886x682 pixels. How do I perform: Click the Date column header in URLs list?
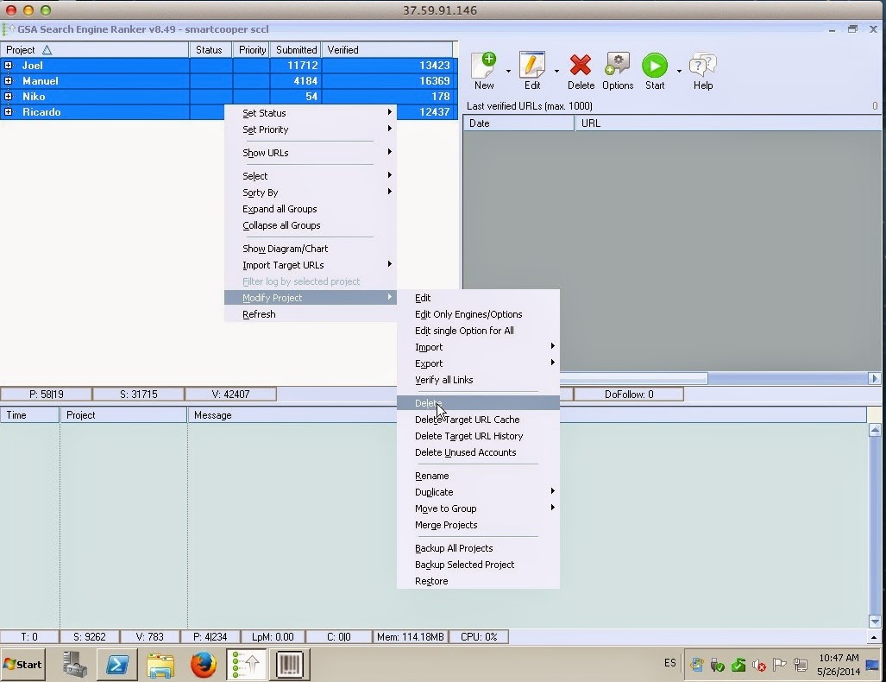pyautogui.click(x=518, y=123)
